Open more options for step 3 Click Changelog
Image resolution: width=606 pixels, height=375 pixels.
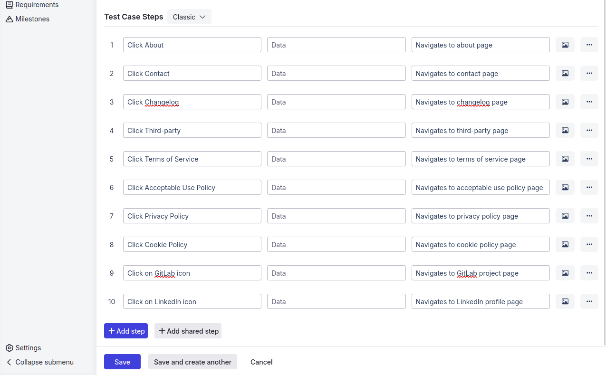(589, 102)
